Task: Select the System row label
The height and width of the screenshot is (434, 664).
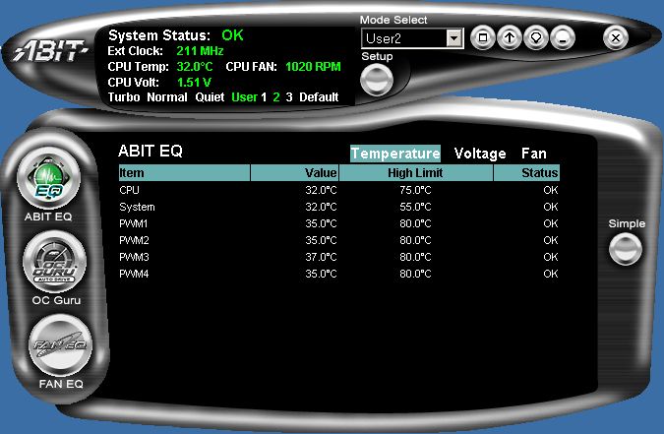Action: point(137,207)
